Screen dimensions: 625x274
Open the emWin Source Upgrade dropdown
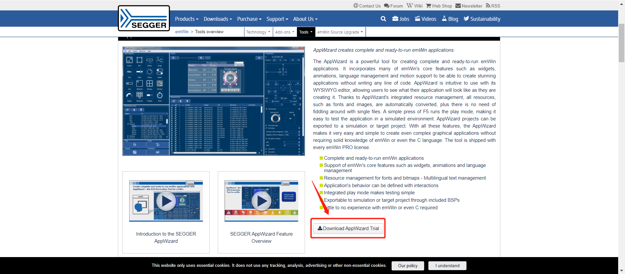340,32
